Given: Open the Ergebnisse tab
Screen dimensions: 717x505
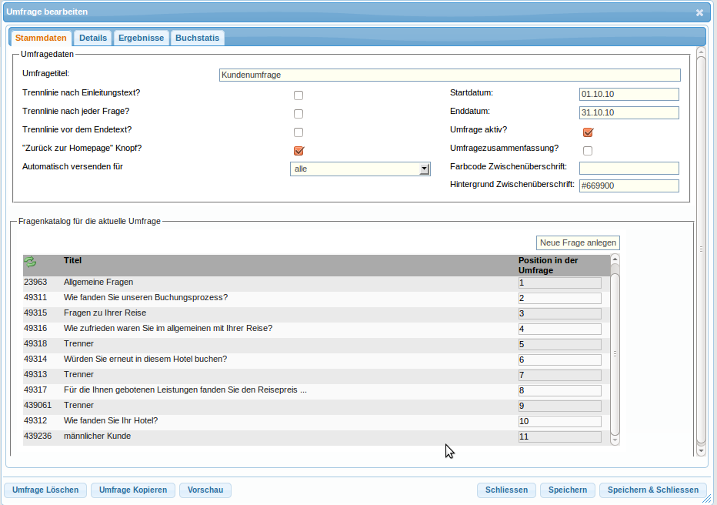Looking at the screenshot, I should (x=141, y=38).
